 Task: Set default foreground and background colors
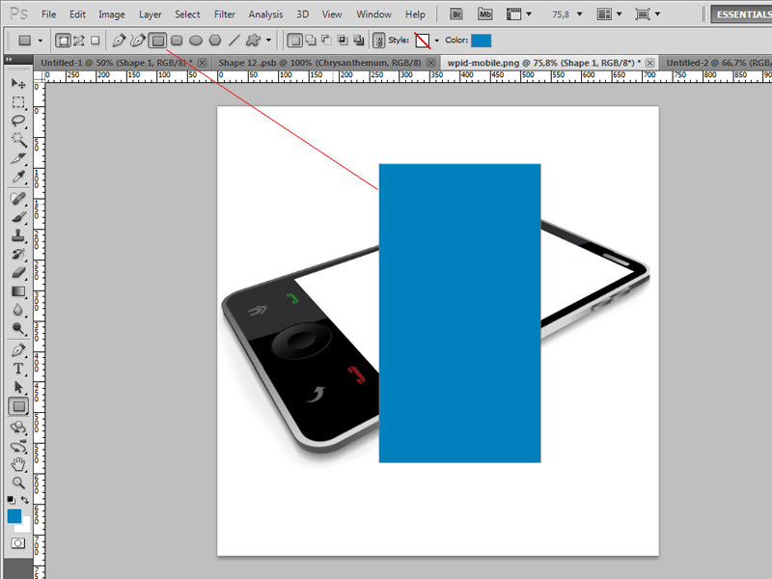(10, 498)
